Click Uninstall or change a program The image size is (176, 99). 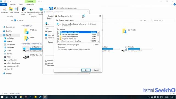[x=66, y=8]
